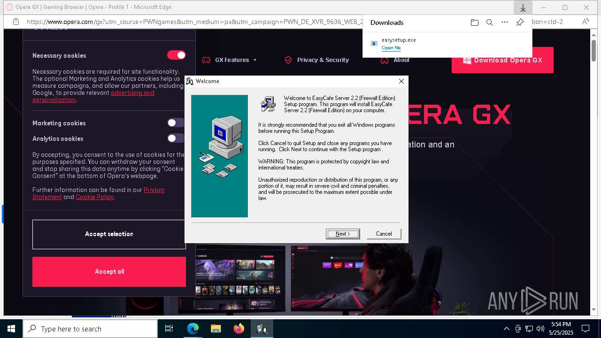The image size is (601, 338).
Task: Toggle the Necessary cookies switch
Action: [x=177, y=55]
